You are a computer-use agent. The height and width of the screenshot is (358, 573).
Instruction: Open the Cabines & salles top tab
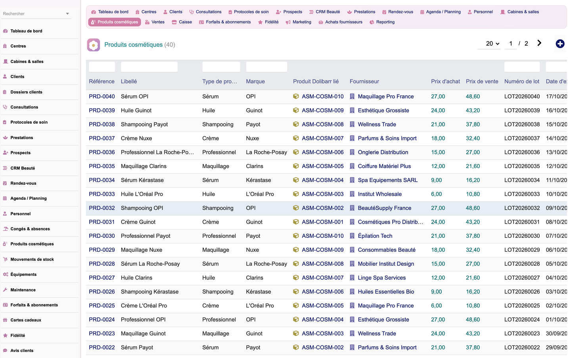tap(519, 12)
